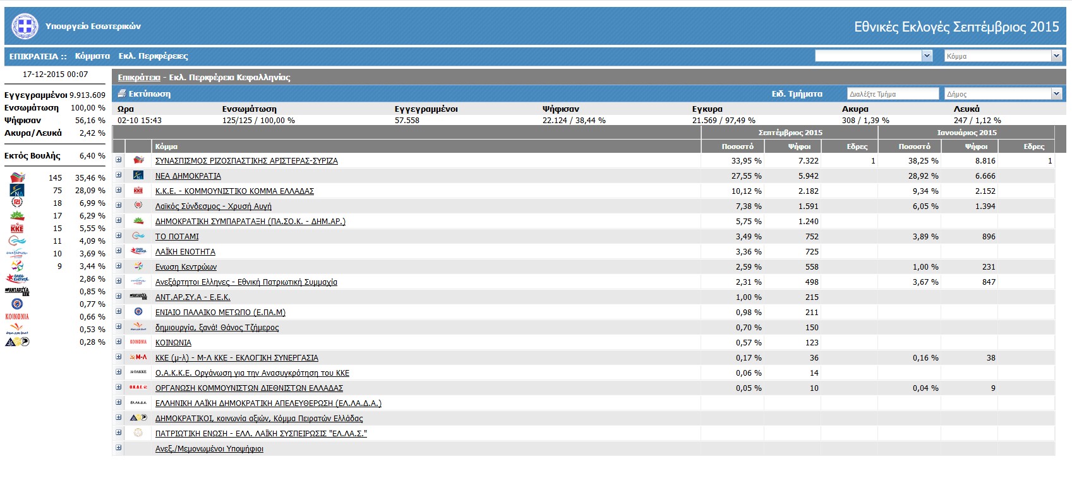The image size is (1072, 490).
Task: Open the Εκλ. Περιφέρειες menu item
Action: [153, 56]
